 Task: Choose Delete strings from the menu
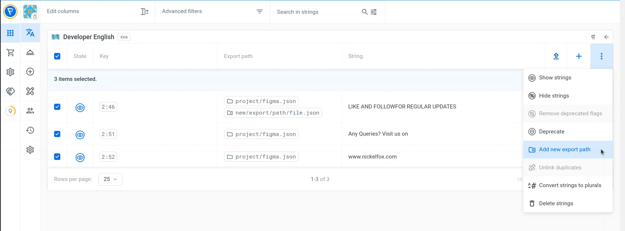pos(556,203)
